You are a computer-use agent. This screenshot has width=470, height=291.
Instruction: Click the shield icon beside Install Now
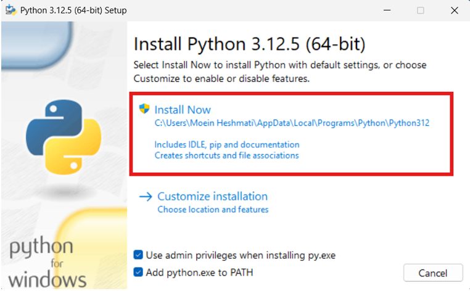[145, 109]
